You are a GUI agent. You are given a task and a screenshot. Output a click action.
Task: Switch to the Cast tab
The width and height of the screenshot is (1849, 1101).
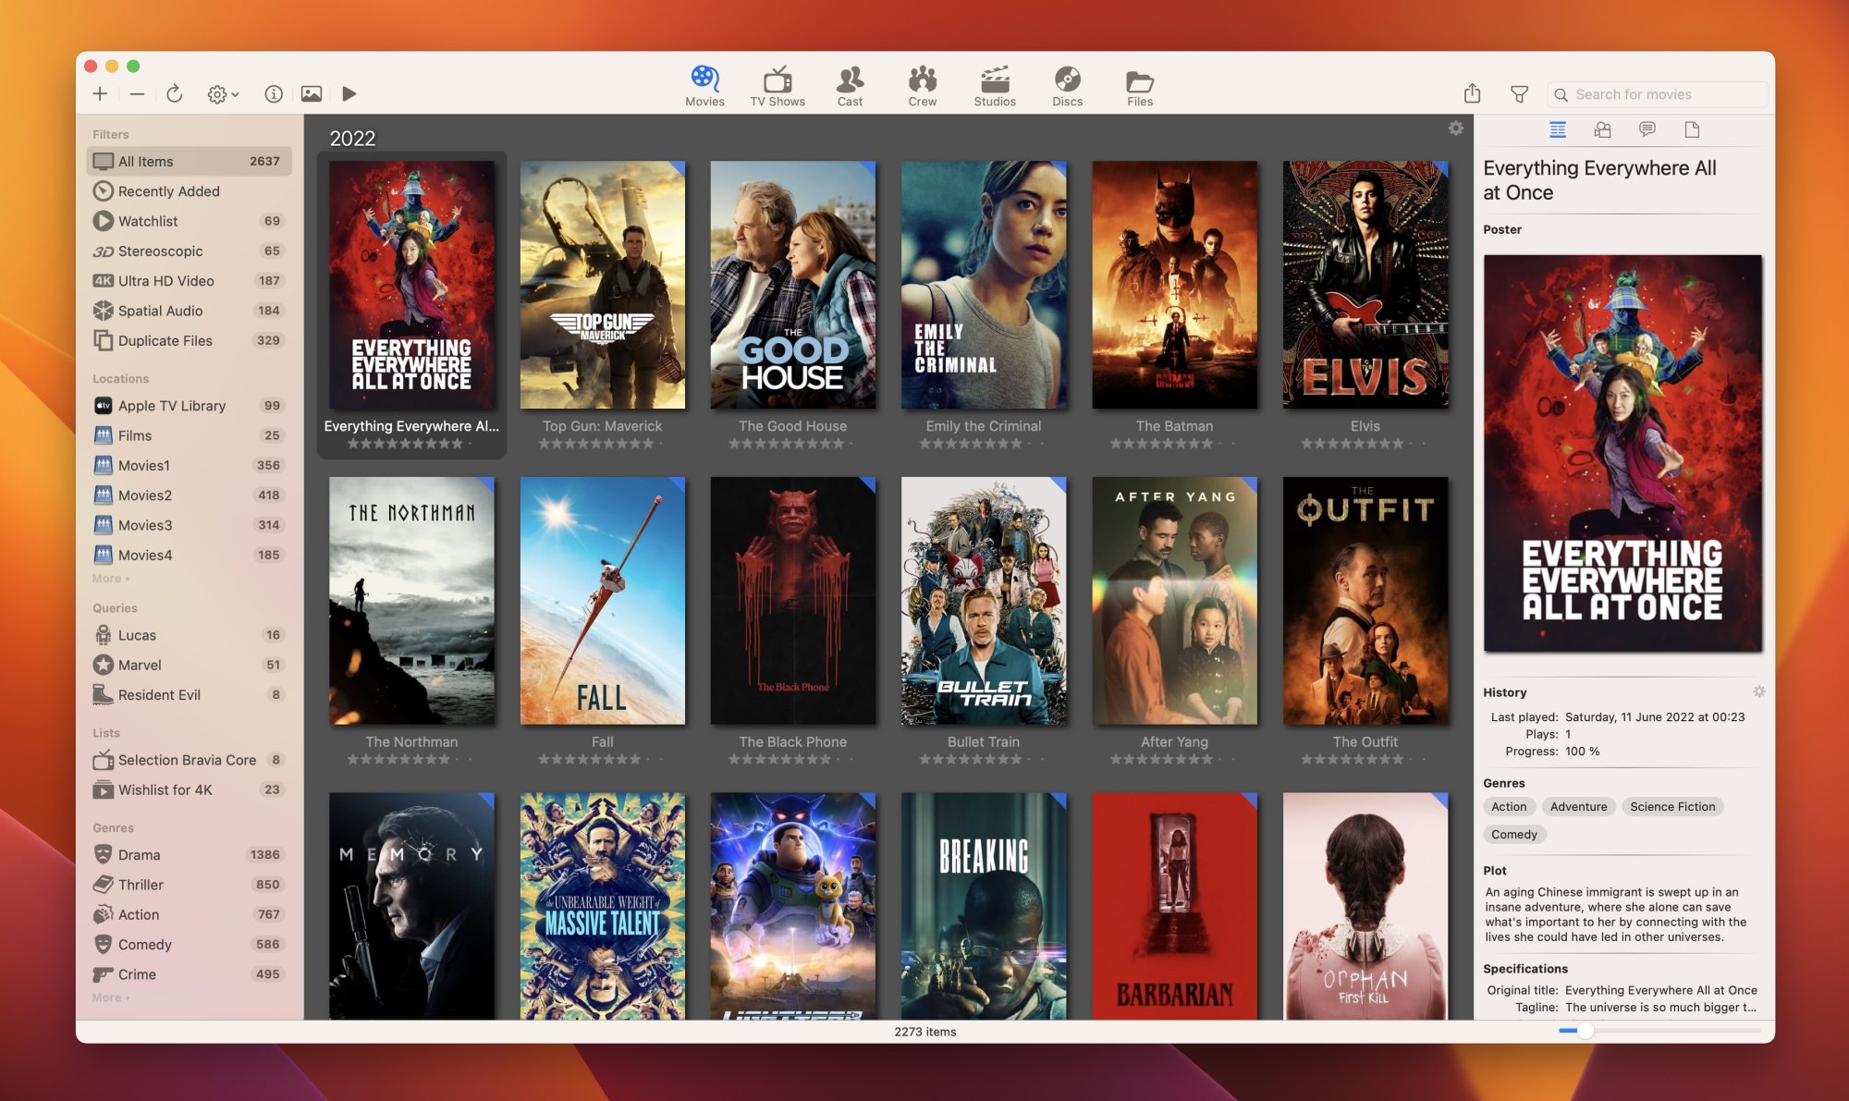pyautogui.click(x=850, y=87)
